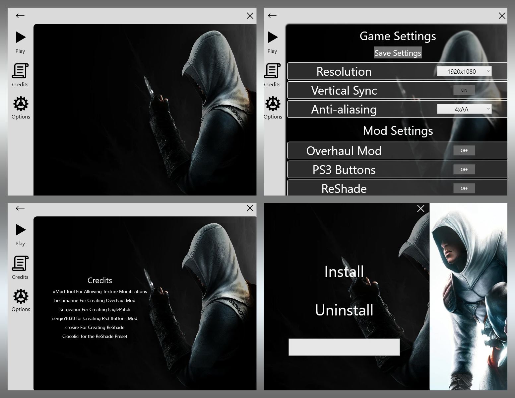Turn off the Vertical Sync toggle
This screenshot has width=515, height=398.
click(464, 90)
